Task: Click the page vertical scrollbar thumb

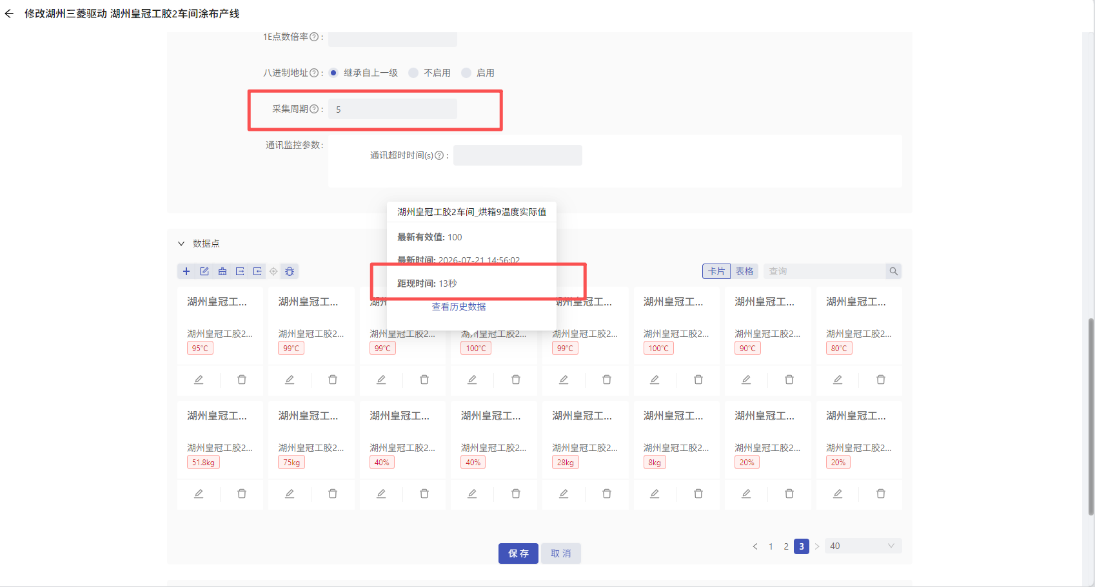Action: coord(1091,416)
